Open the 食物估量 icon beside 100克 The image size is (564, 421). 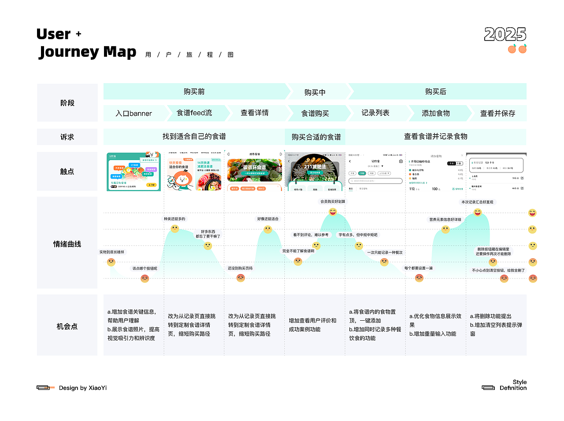[x=453, y=189]
